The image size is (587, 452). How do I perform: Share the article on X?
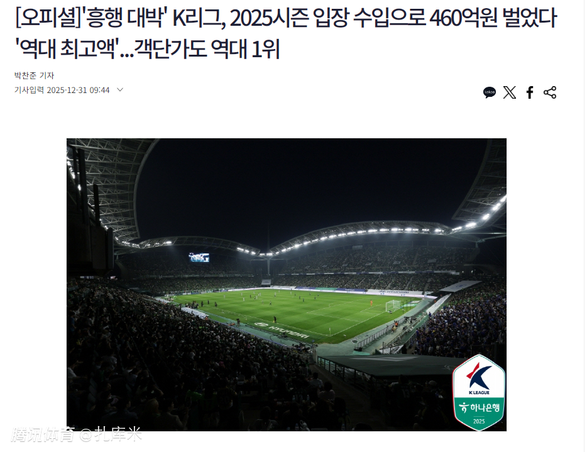[510, 92]
